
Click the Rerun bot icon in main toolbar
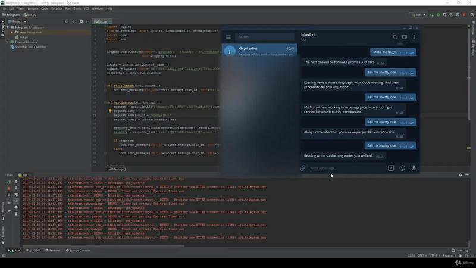point(432,15)
